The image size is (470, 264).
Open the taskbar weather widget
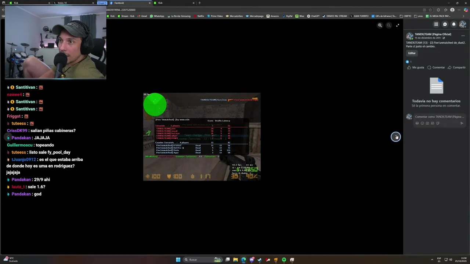tap(10, 259)
